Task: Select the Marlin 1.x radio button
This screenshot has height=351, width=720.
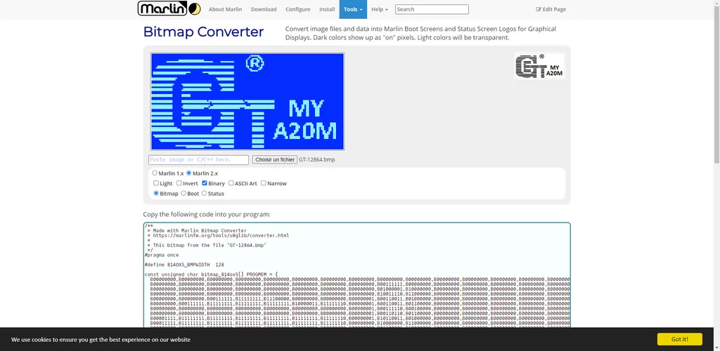Action: pos(155,173)
